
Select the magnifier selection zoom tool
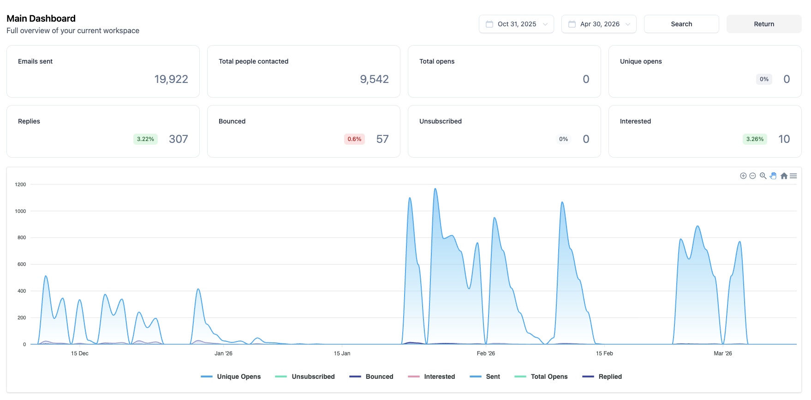coord(763,176)
